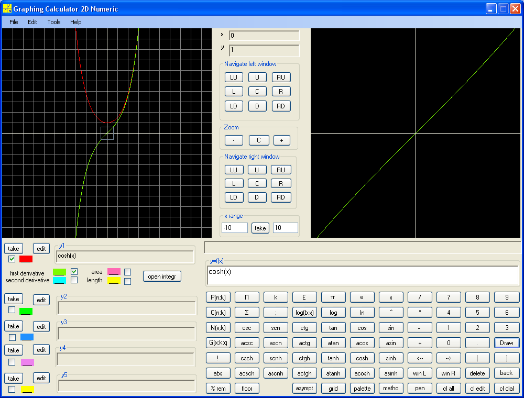Open the palette key

tap(362, 389)
